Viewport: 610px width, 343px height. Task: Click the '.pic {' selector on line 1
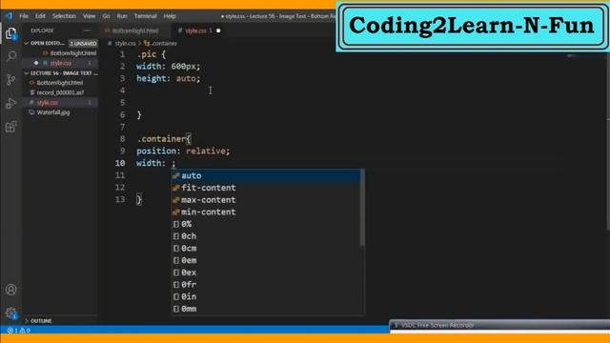(152, 54)
